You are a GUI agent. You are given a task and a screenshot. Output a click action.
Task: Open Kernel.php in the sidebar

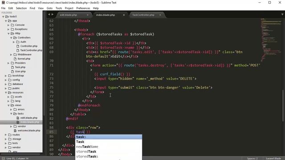point(24,59)
